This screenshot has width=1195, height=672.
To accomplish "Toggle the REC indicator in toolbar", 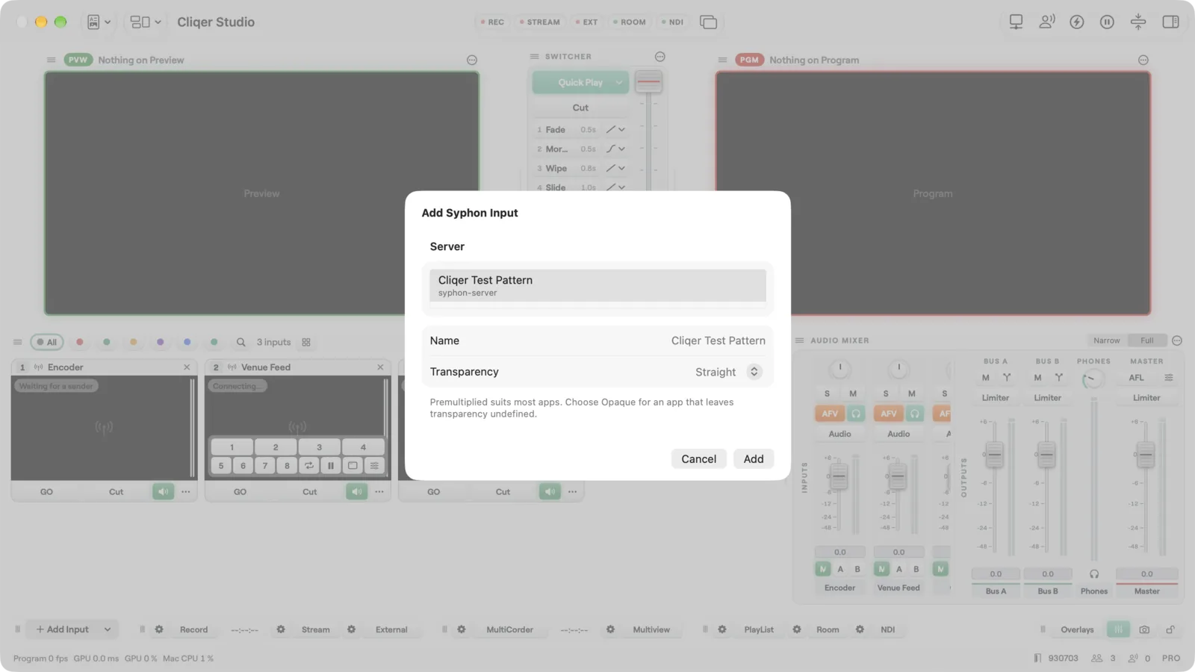I will (x=492, y=22).
